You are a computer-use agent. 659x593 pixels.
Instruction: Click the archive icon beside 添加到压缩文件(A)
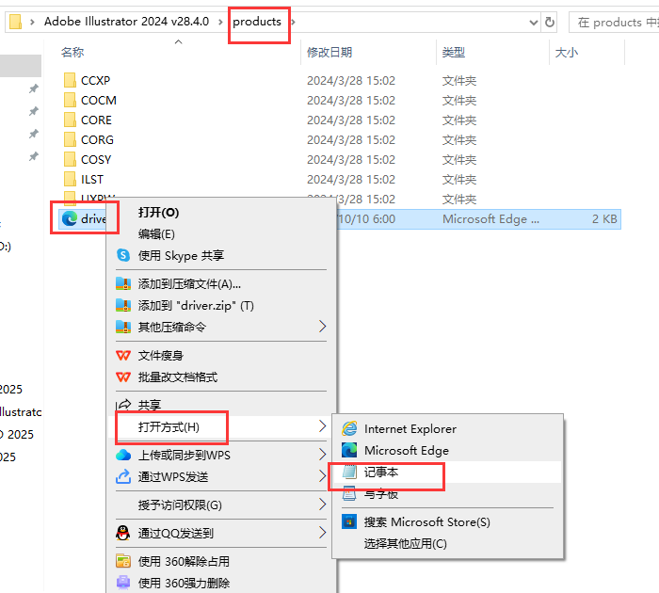tap(123, 283)
